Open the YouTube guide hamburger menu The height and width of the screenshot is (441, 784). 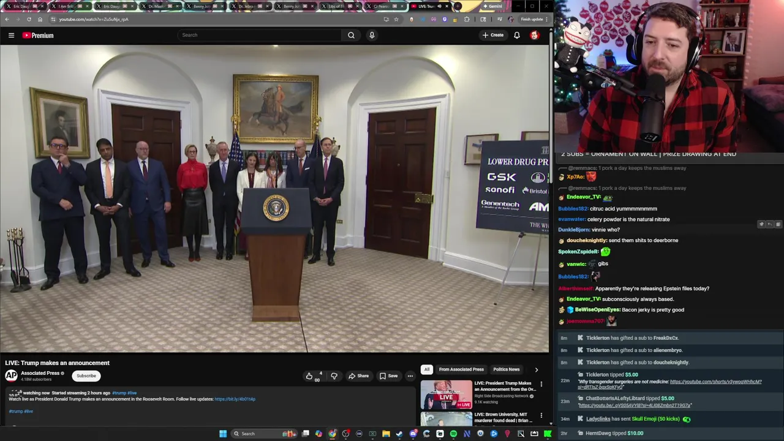point(11,36)
